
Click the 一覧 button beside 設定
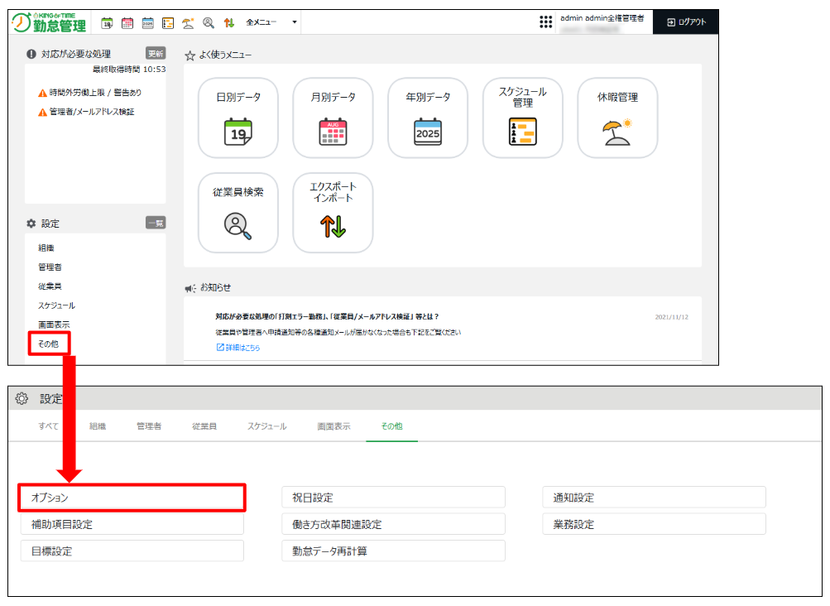point(156,223)
